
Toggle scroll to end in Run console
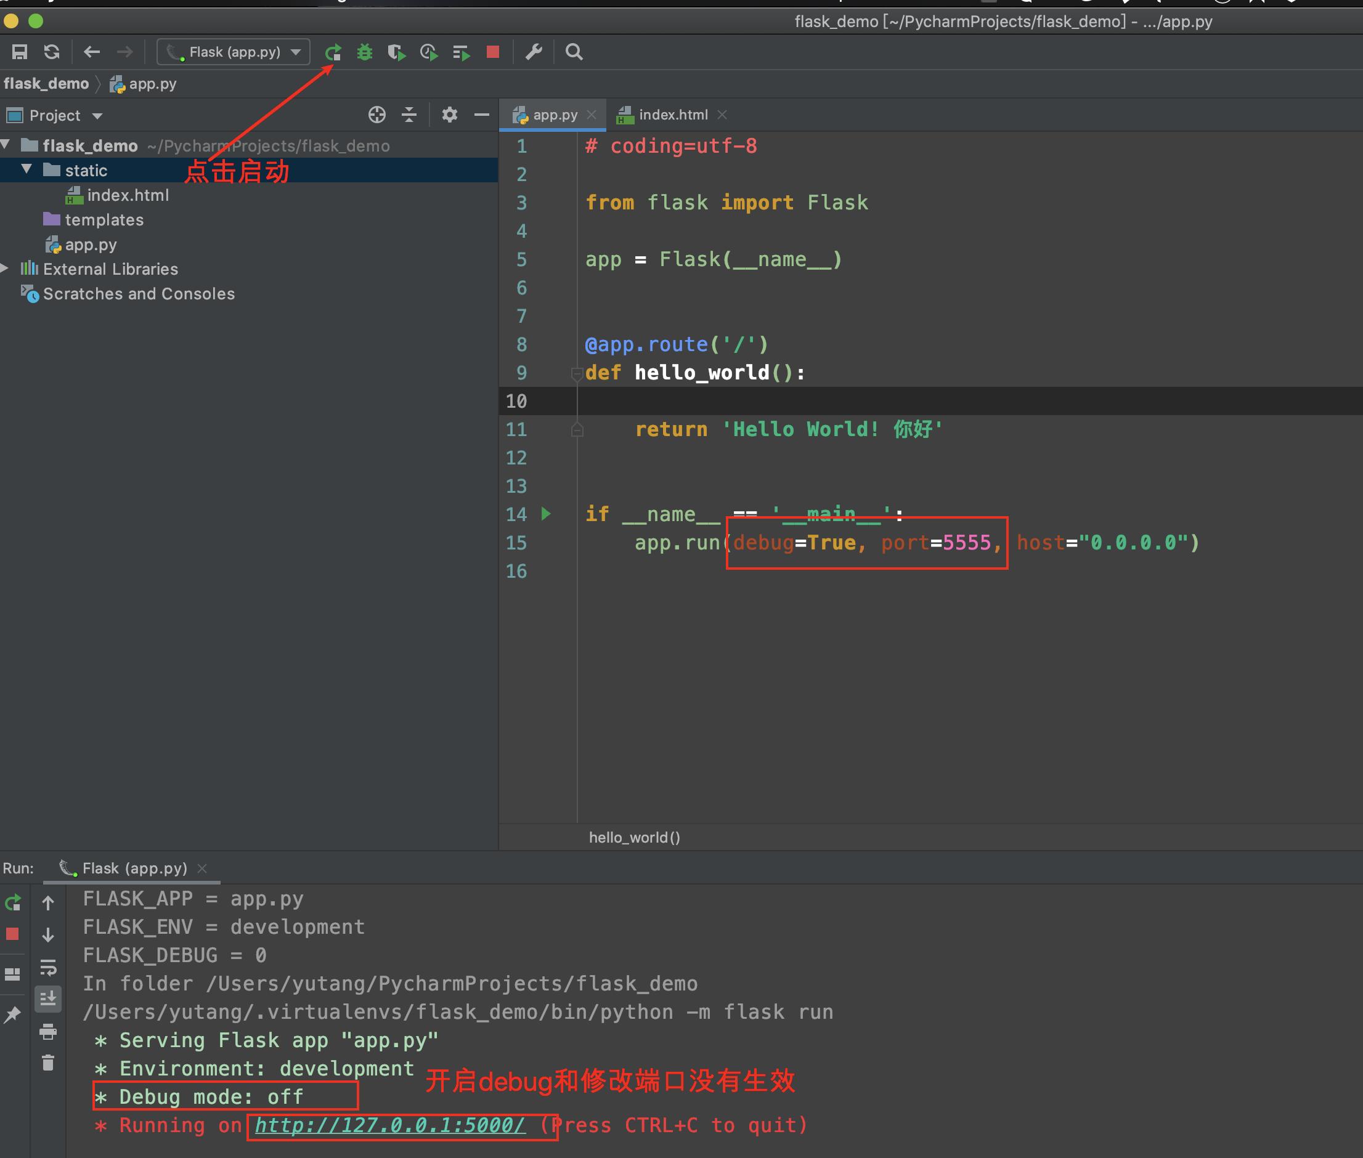[x=48, y=999]
